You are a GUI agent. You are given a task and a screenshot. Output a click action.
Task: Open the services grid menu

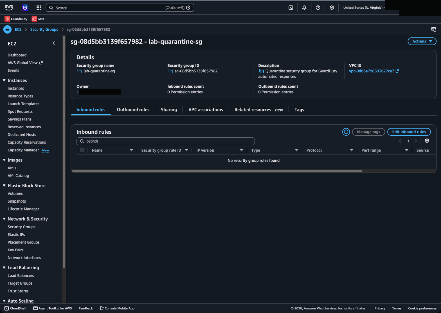point(39,8)
